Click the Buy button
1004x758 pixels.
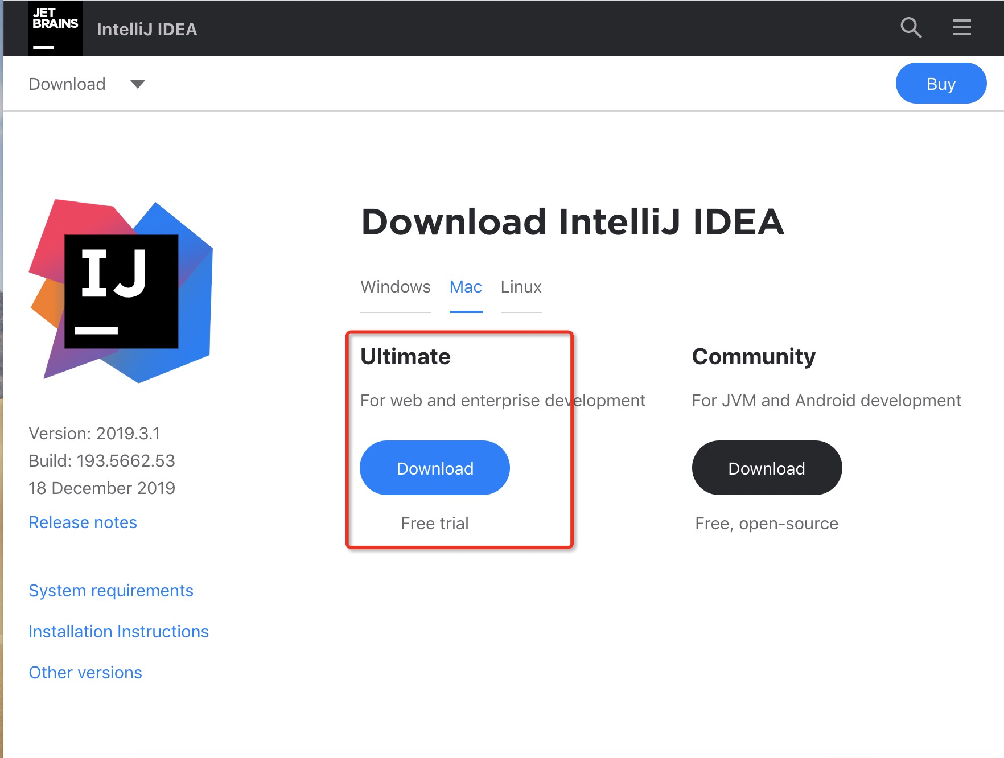click(941, 84)
